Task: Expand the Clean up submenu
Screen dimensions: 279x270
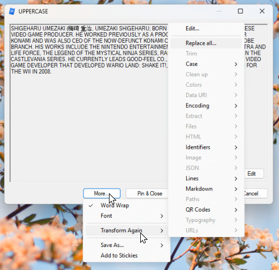Action: point(206,74)
